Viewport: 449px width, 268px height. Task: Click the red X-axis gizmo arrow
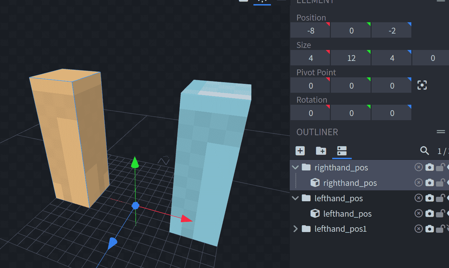tap(187, 218)
